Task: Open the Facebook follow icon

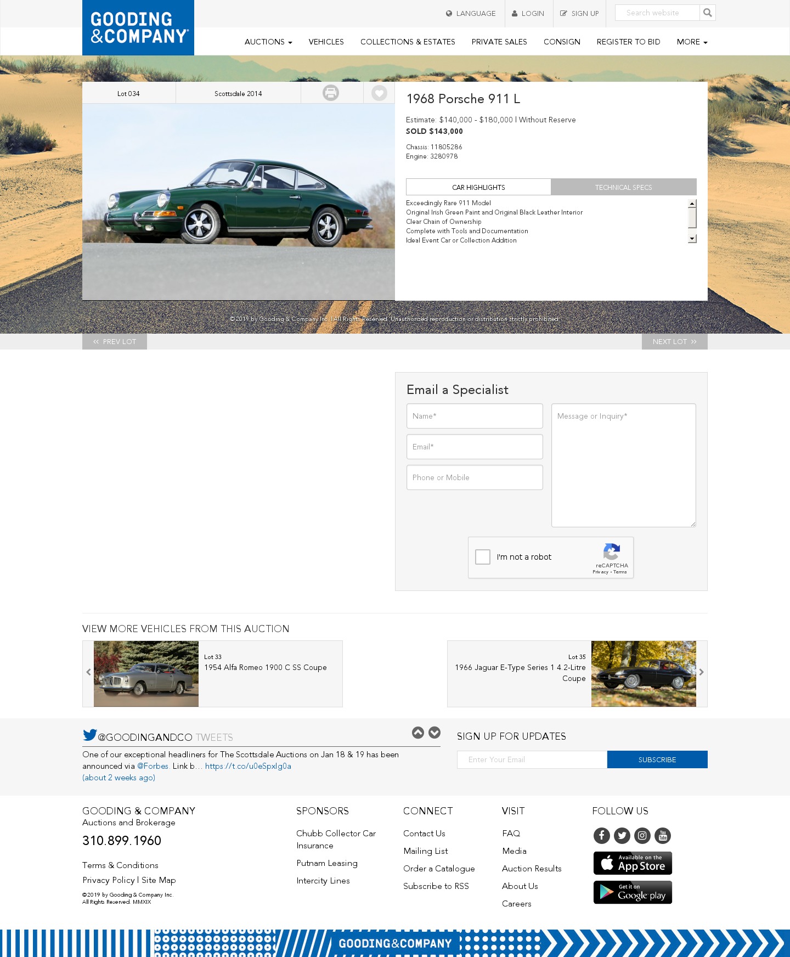Action: coord(601,835)
